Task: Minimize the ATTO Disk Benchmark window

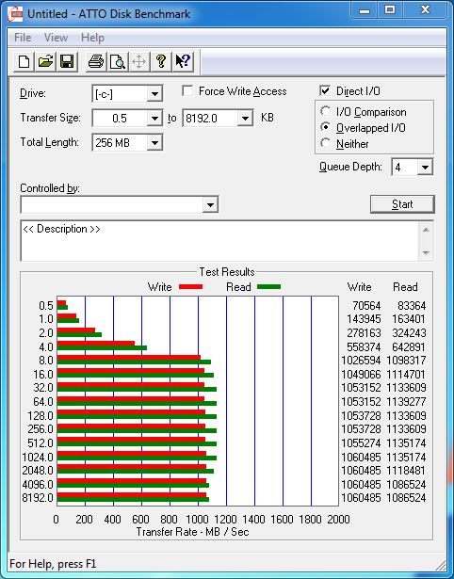Action: pyautogui.click(x=364, y=10)
